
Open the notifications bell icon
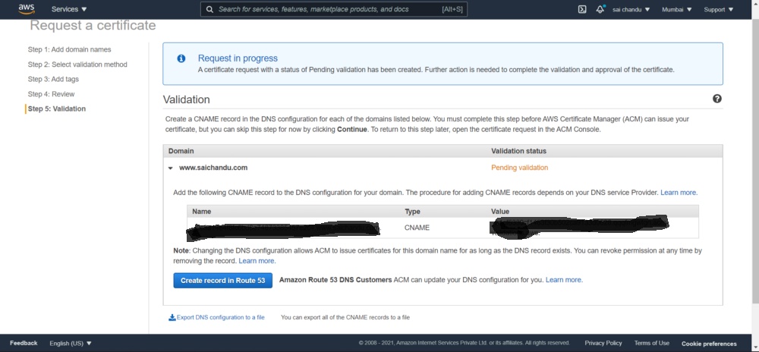point(600,9)
